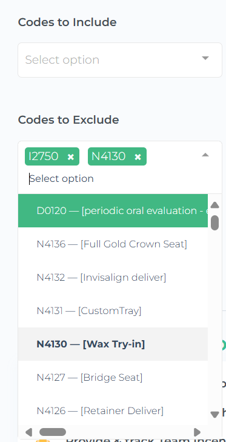226x442 pixels.
Task: Deselect N4130 Wax Try-in option
Action: [x=113, y=344]
